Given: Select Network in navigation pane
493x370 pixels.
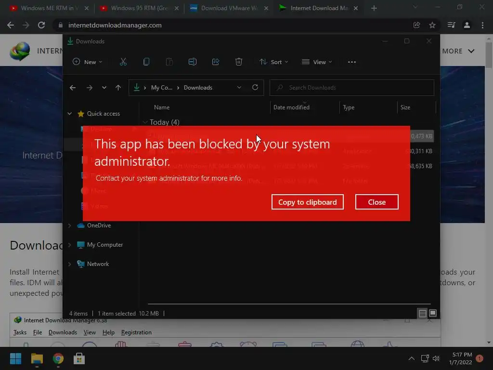Looking at the screenshot, I should [98, 264].
